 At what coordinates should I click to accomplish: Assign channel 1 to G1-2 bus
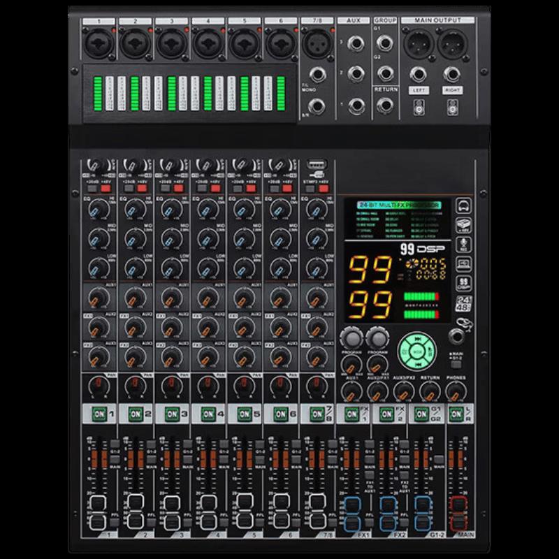click(x=115, y=444)
